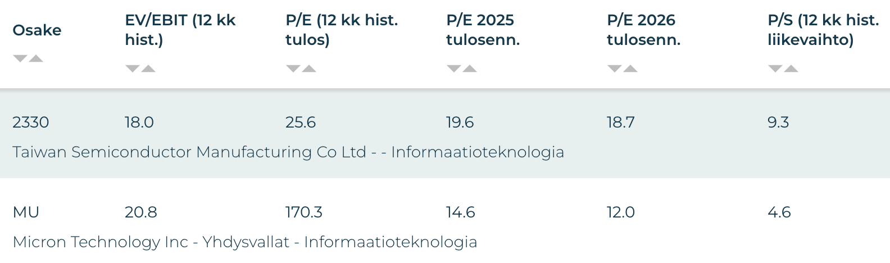Screen dimensions: 890x263
Task: Sort Osake column ascending with up arrow
Action: [36, 58]
